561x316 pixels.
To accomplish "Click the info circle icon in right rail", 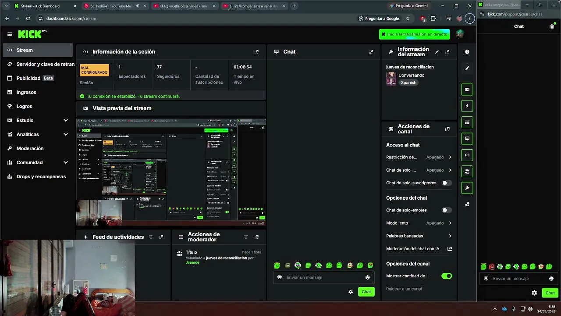I will click(467, 52).
